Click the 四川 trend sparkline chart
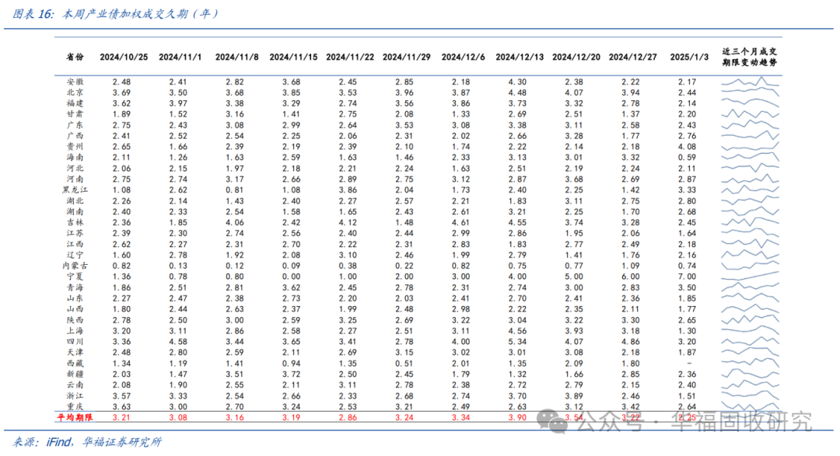This screenshot has height=456, width=840. (750, 341)
